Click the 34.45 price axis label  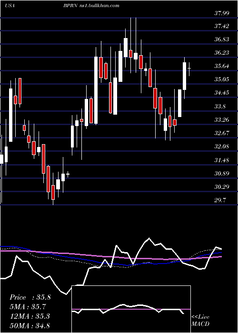point(222,93)
